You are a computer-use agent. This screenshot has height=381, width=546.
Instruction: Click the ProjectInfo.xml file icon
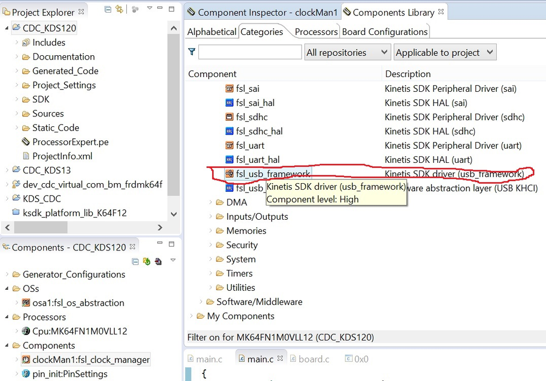(26, 156)
